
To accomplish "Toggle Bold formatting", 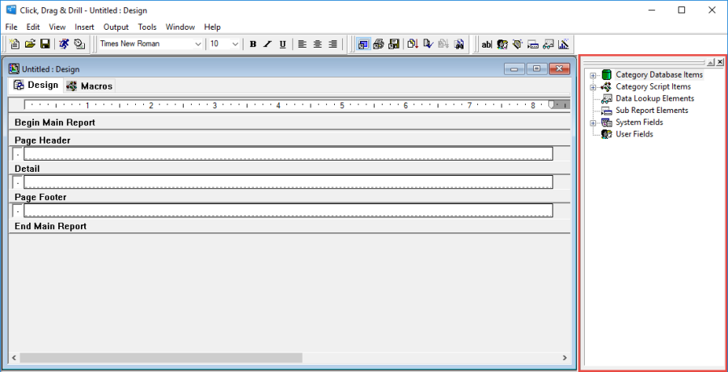I will click(252, 44).
